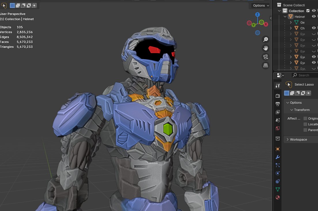This screenshot has height=211, width=318.
Task: Expand the Workspace panel
Action: [x=287, y=140]
